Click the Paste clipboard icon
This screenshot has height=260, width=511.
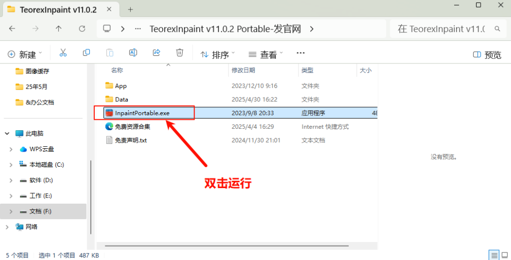pos(110,53)
